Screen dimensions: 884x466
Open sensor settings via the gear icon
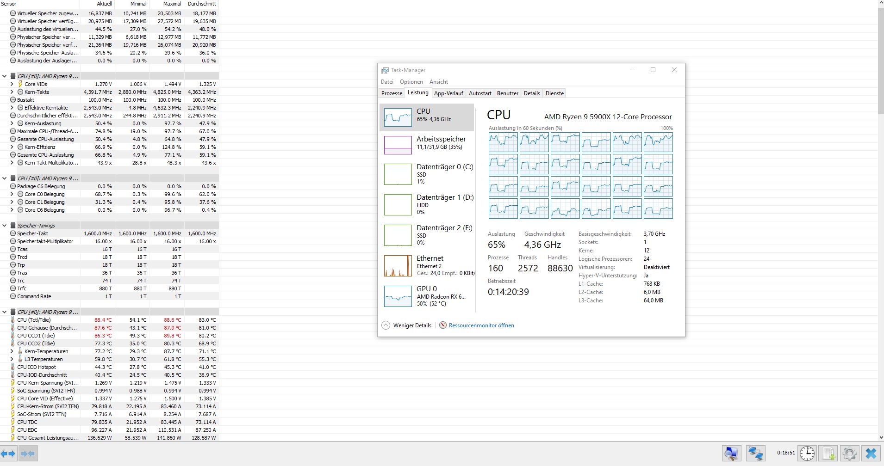850,454
